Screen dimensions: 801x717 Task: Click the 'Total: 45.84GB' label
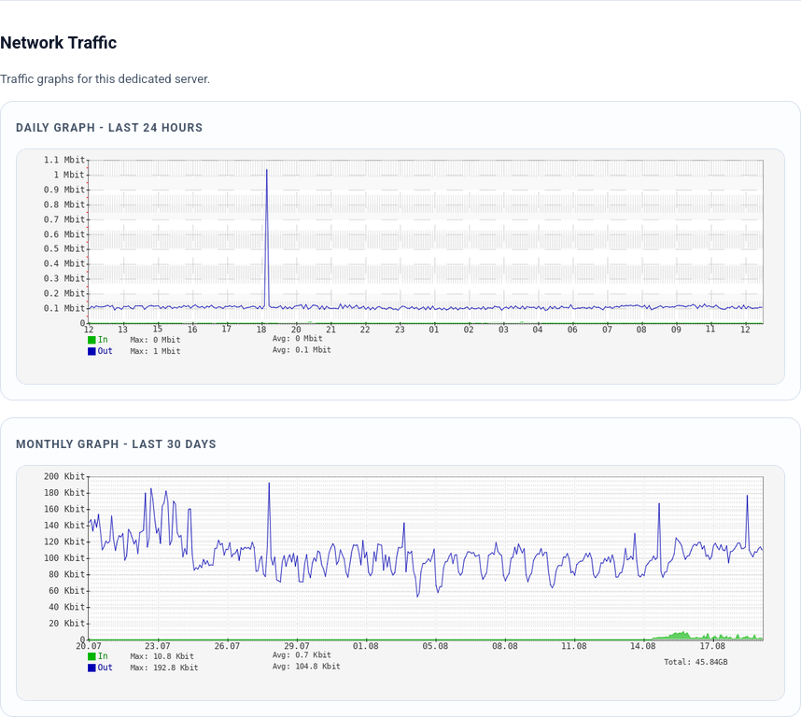point(696,662)
